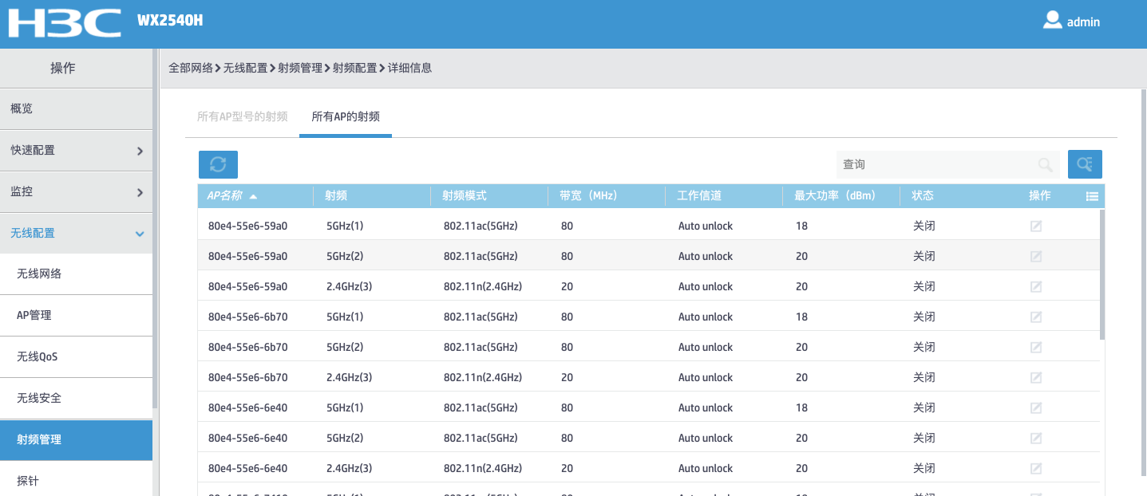The height and width of the screenshot is (496, 1147).
Task: Edit radio 5GHz(2) of AP 80e4-55e6-6b70
Action: click(1036, 348)
